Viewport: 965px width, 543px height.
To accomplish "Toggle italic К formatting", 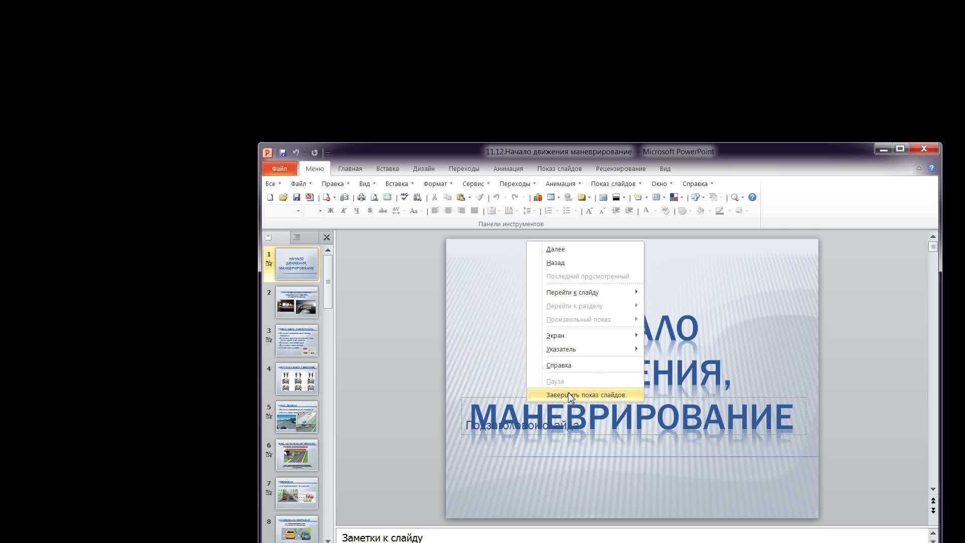I will click(343, 211).
